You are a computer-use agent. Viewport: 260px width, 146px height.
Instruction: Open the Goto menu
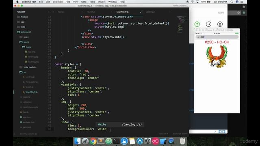tap(84, 2)
